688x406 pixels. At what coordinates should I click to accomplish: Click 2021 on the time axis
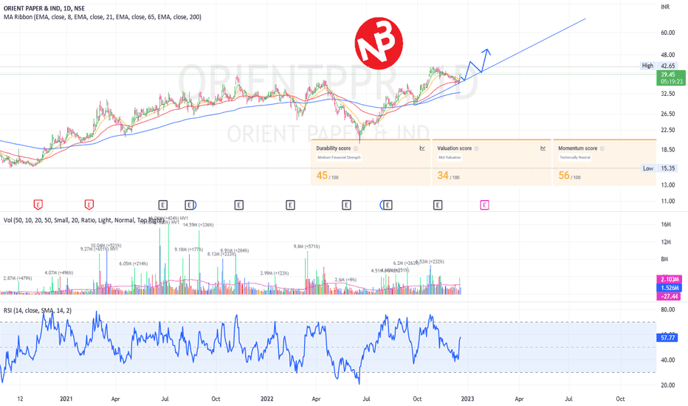(x=66, y=399)
